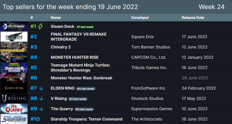
Task: Open Teenage Mutant Ninja Turtles: Shredder's Revenge link
Action: tap(80, 68)
